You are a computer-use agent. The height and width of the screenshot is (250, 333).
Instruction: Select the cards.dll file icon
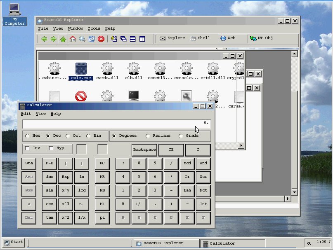107,69
